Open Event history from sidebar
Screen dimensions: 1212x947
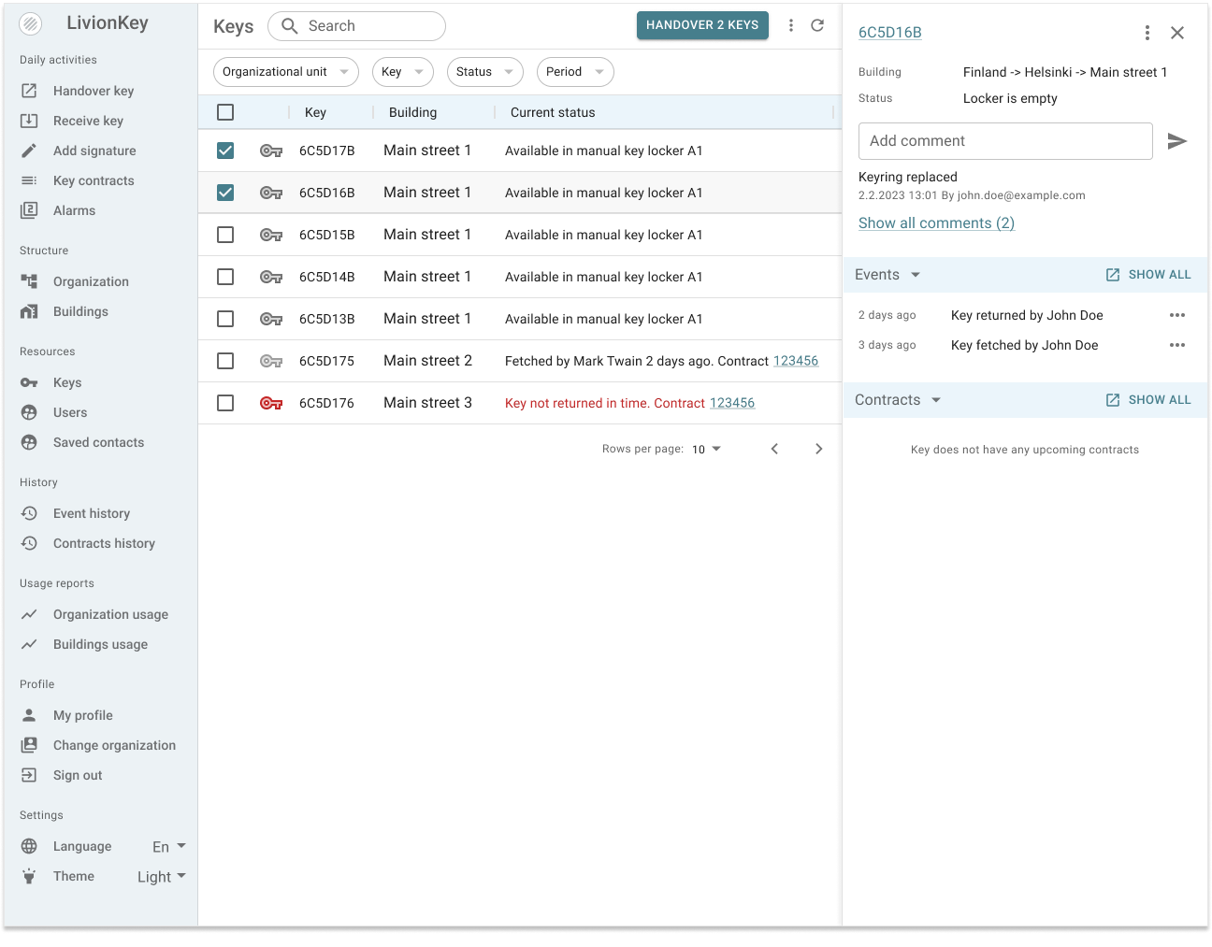click(91, 513)
